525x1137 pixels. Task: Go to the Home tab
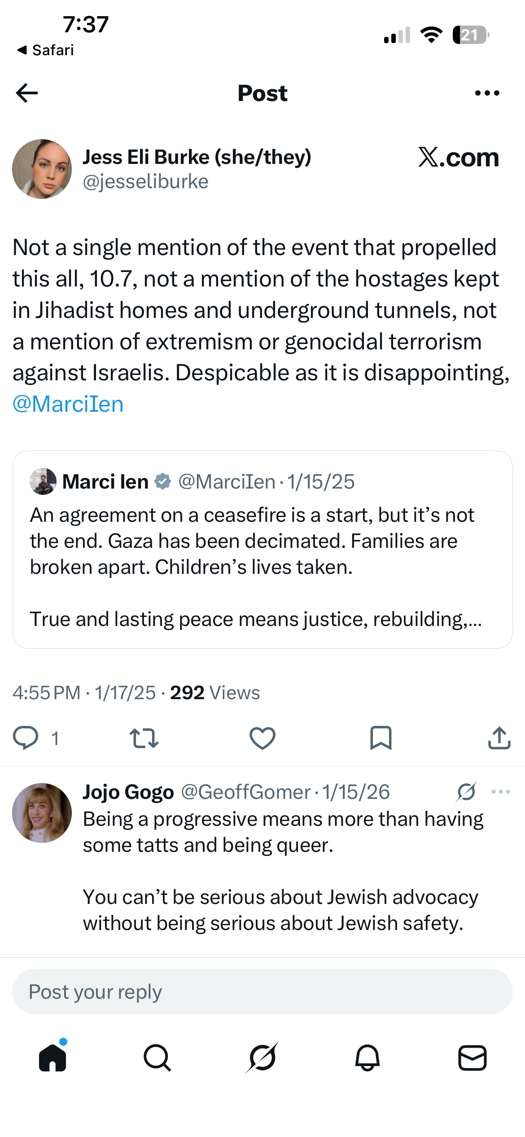(x=52, y=1057)
